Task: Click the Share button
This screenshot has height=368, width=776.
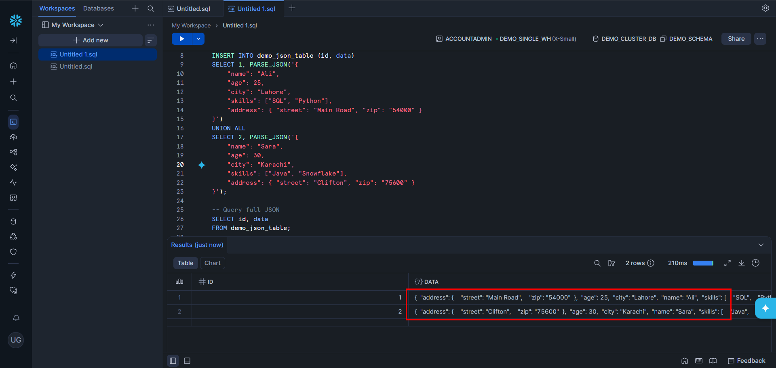Action: point(736,39)
